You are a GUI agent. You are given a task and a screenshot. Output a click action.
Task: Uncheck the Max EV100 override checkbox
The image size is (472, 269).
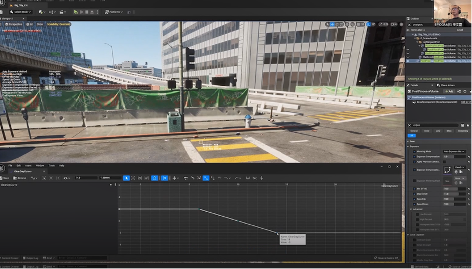[x=415, y=194]
